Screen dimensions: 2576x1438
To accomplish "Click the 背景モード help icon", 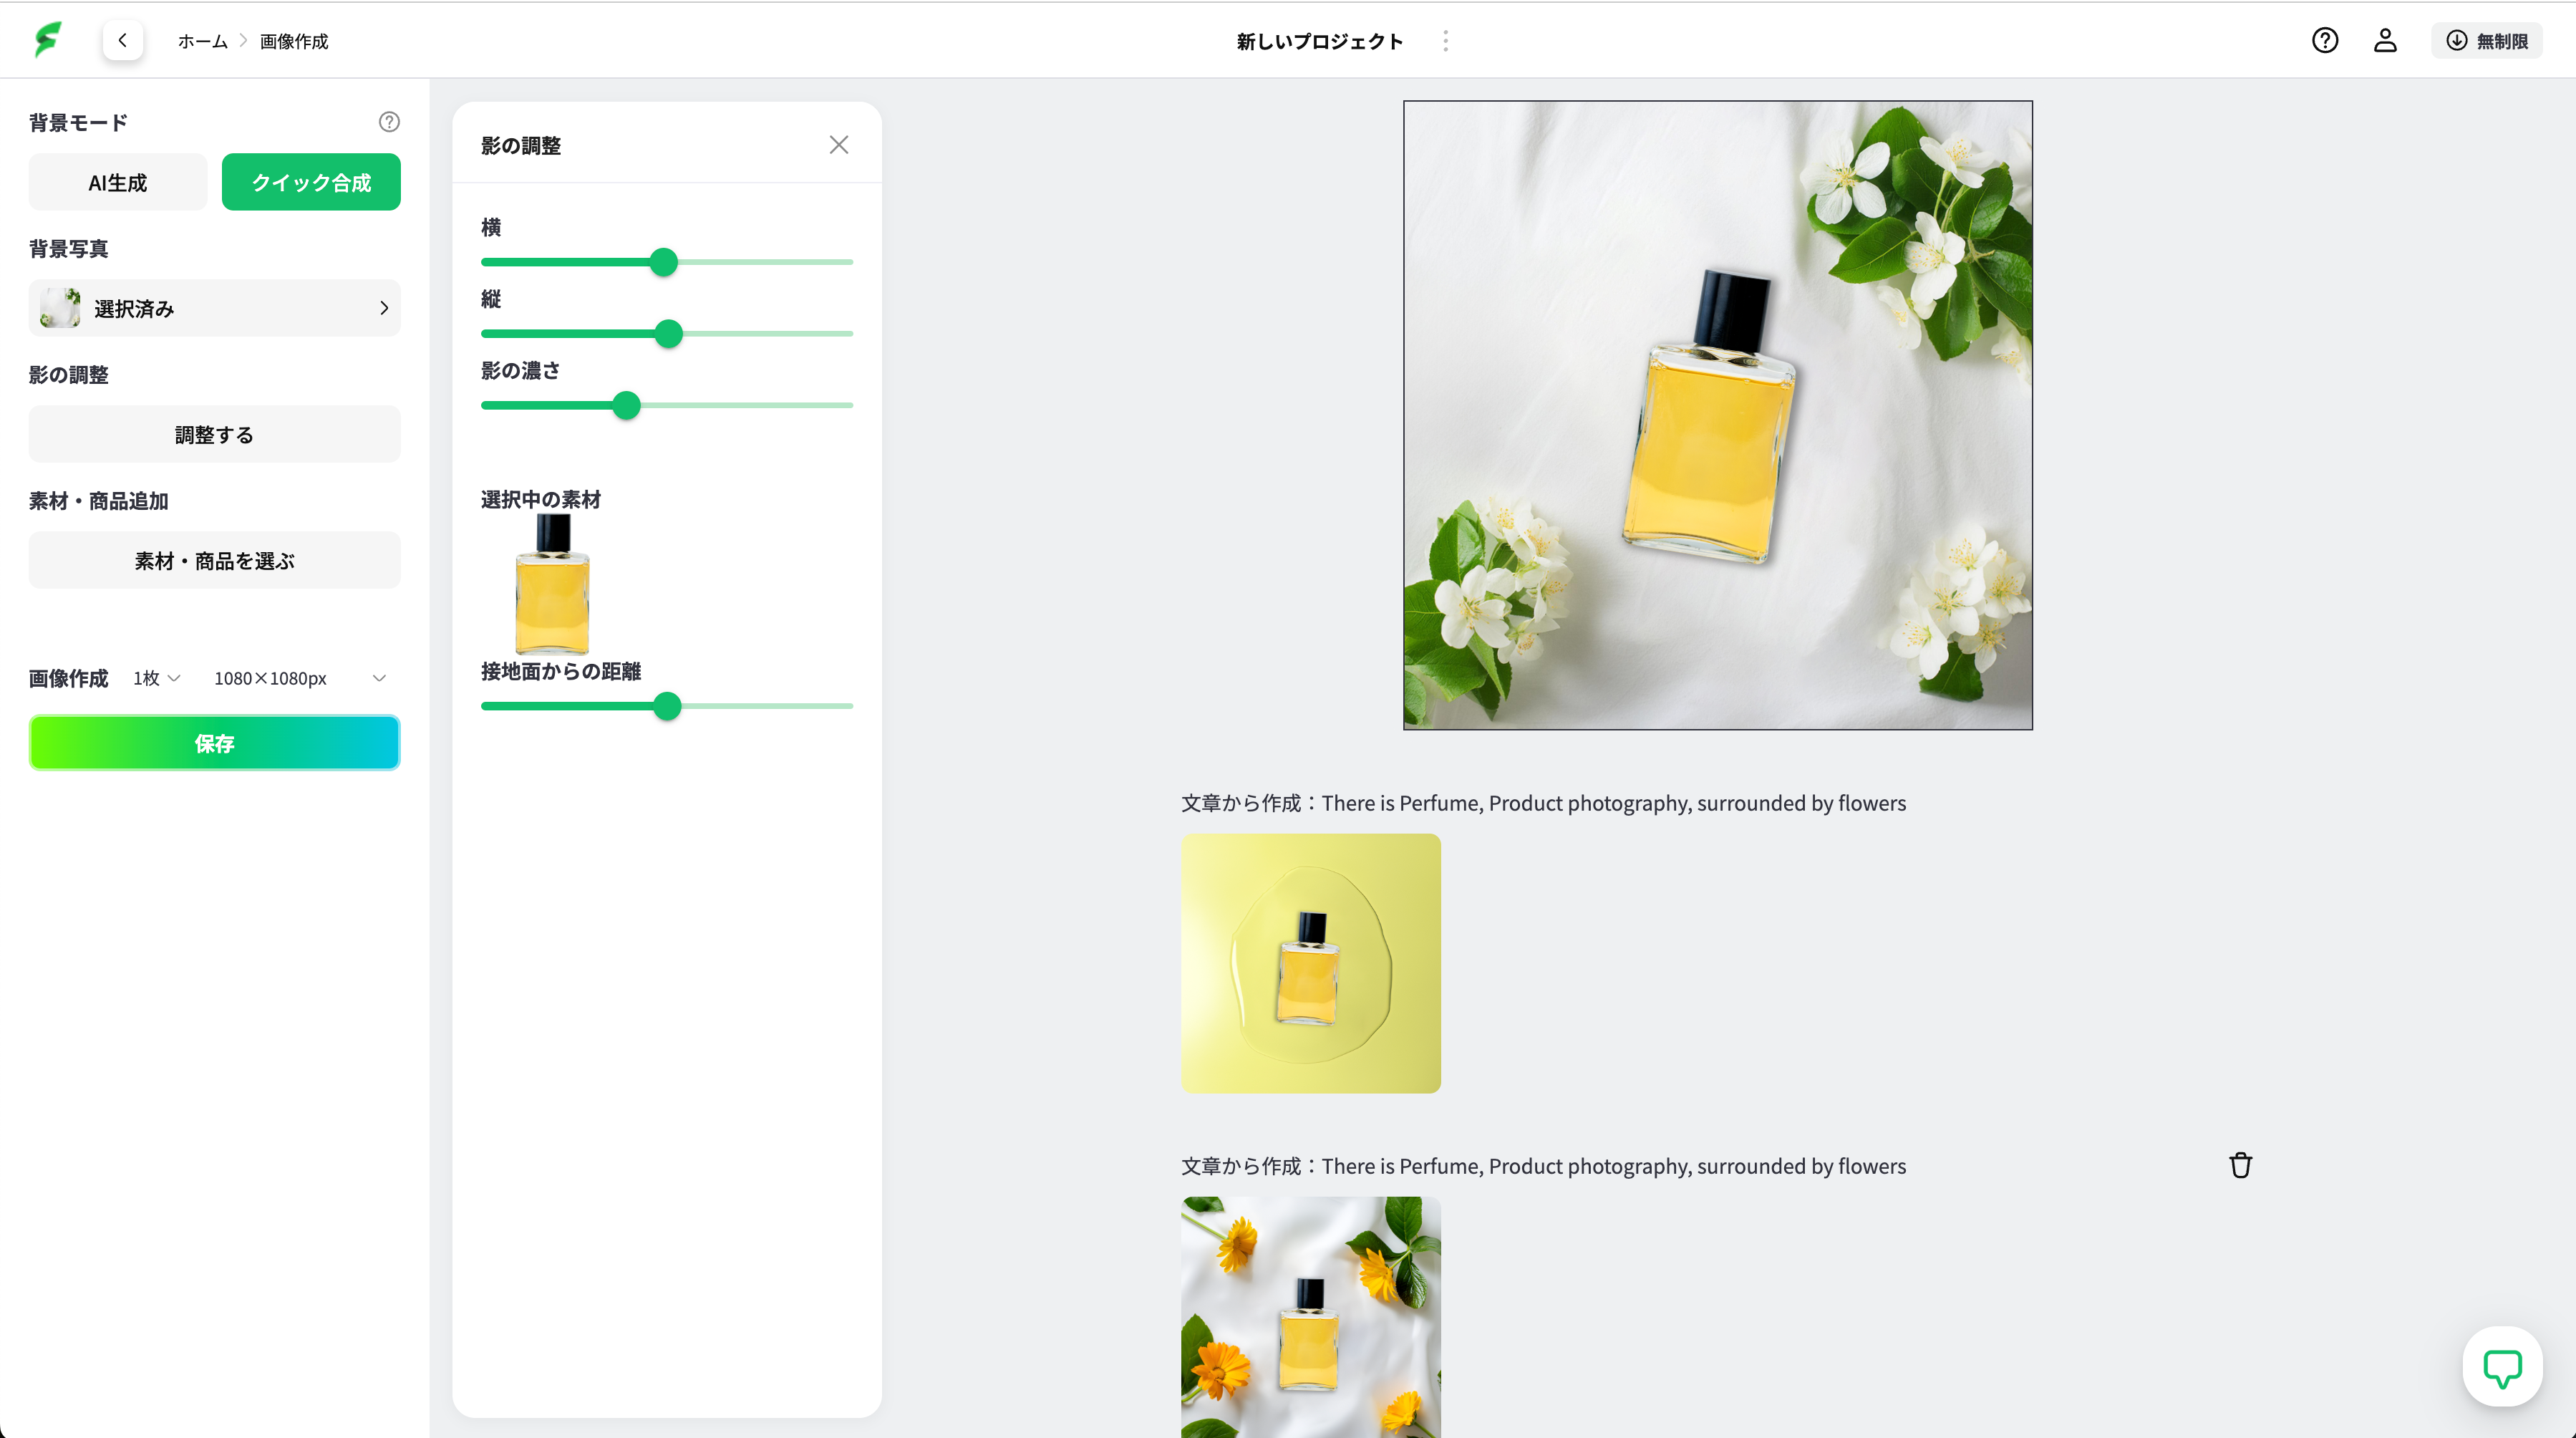I will tap(389, 122).
